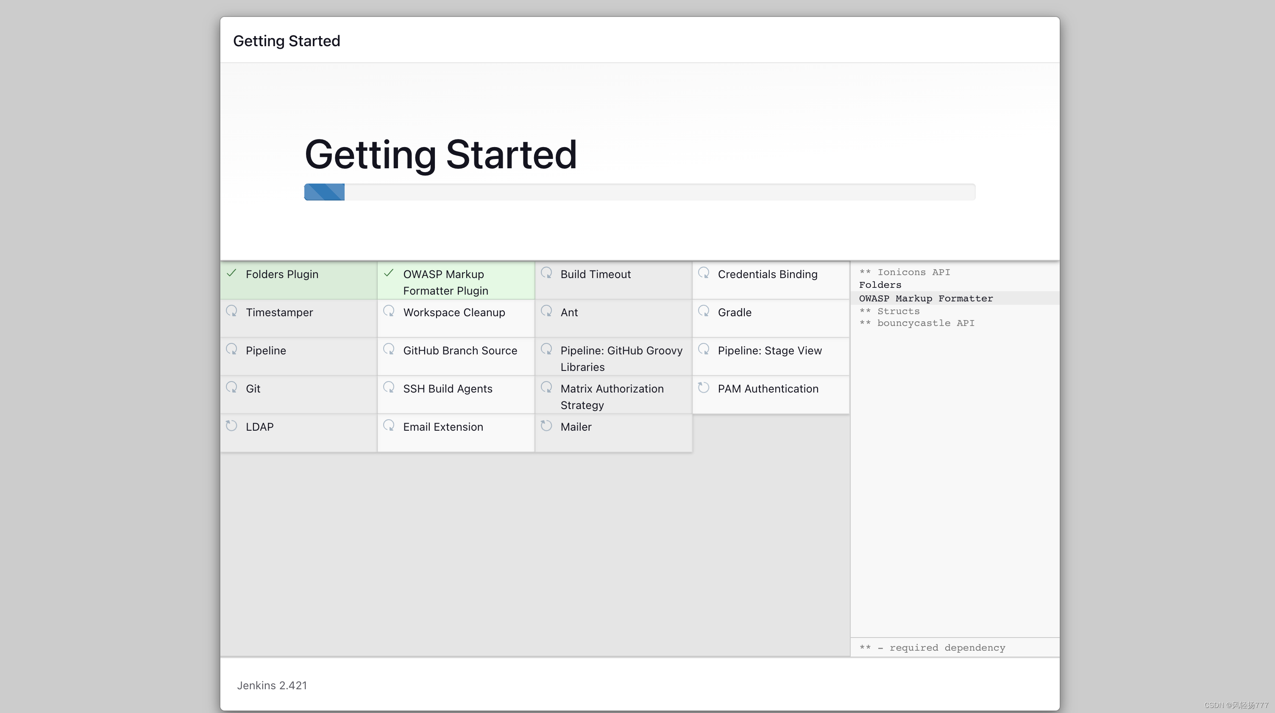Screen dimensions: 1275x713
Task: Click the installation progress bar
Action: point(640,192)
